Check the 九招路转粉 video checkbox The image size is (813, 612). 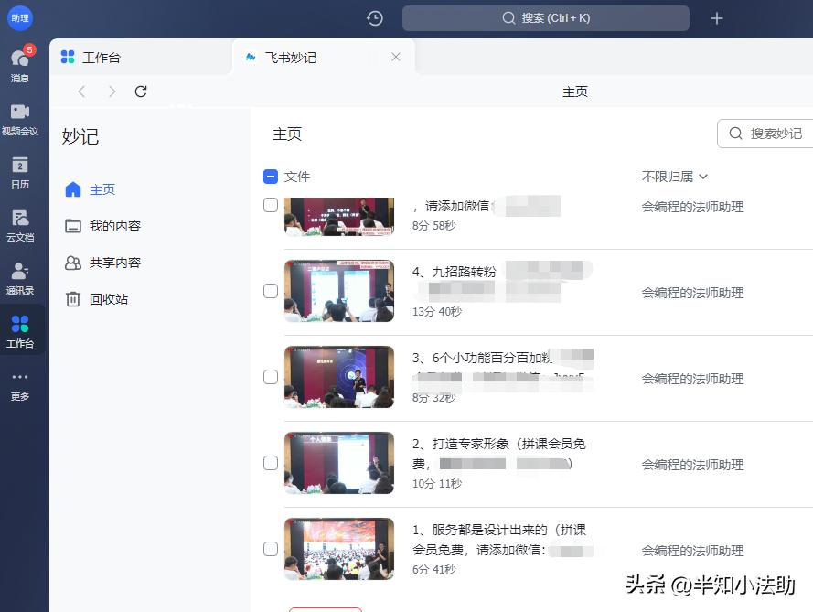click(x=271, y=291)
